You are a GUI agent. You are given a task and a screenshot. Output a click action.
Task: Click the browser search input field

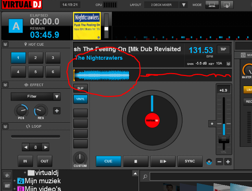[201, 177]
